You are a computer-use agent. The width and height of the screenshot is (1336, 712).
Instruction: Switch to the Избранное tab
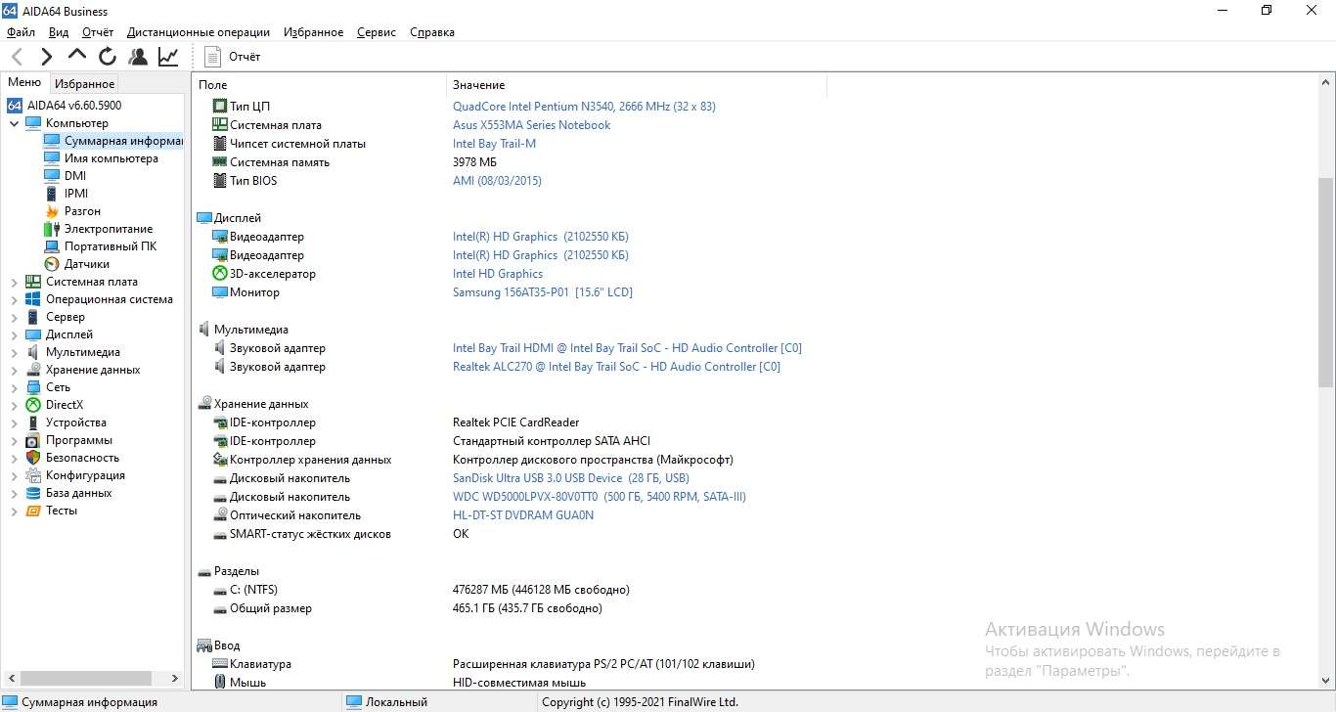[85, 84]
